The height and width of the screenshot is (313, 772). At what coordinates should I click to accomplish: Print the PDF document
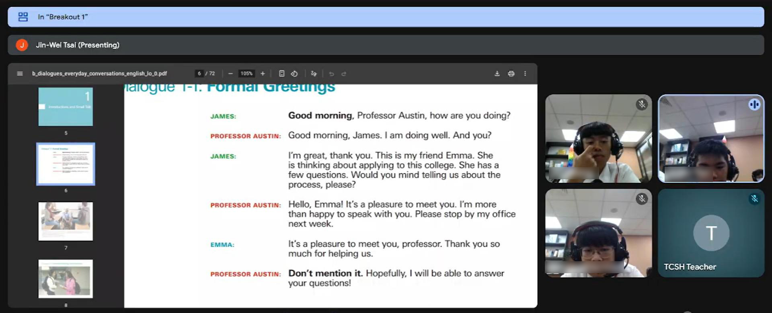pos(511,74)
